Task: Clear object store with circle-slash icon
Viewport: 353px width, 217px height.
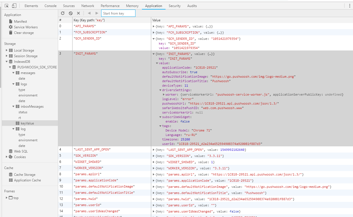Action: point(71,13)
